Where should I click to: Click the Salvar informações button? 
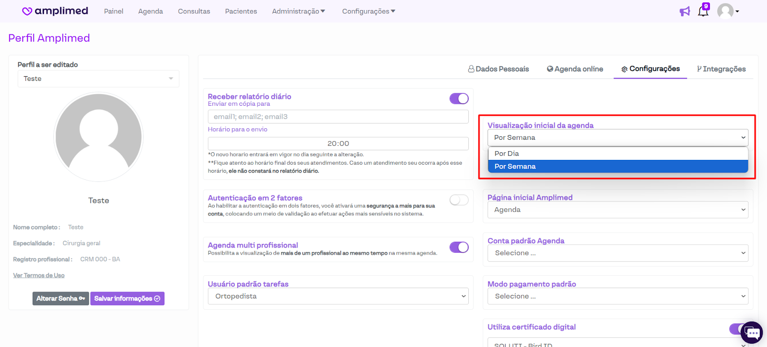[127, 299]
